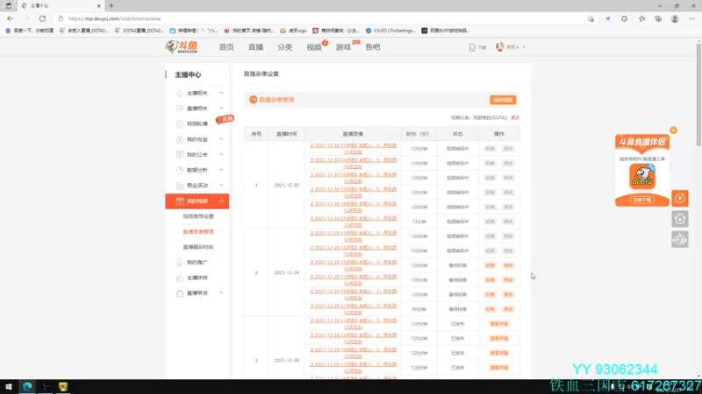Click the shield icon beside 我的公会

(x=180, y=155)
